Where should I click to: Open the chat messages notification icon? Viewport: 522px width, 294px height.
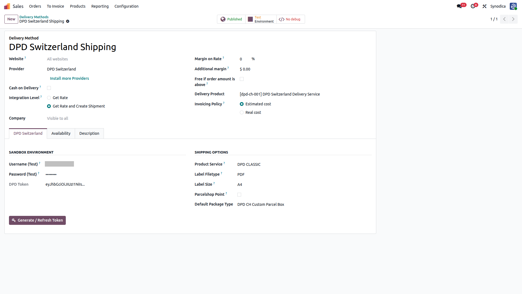point(459,6)
